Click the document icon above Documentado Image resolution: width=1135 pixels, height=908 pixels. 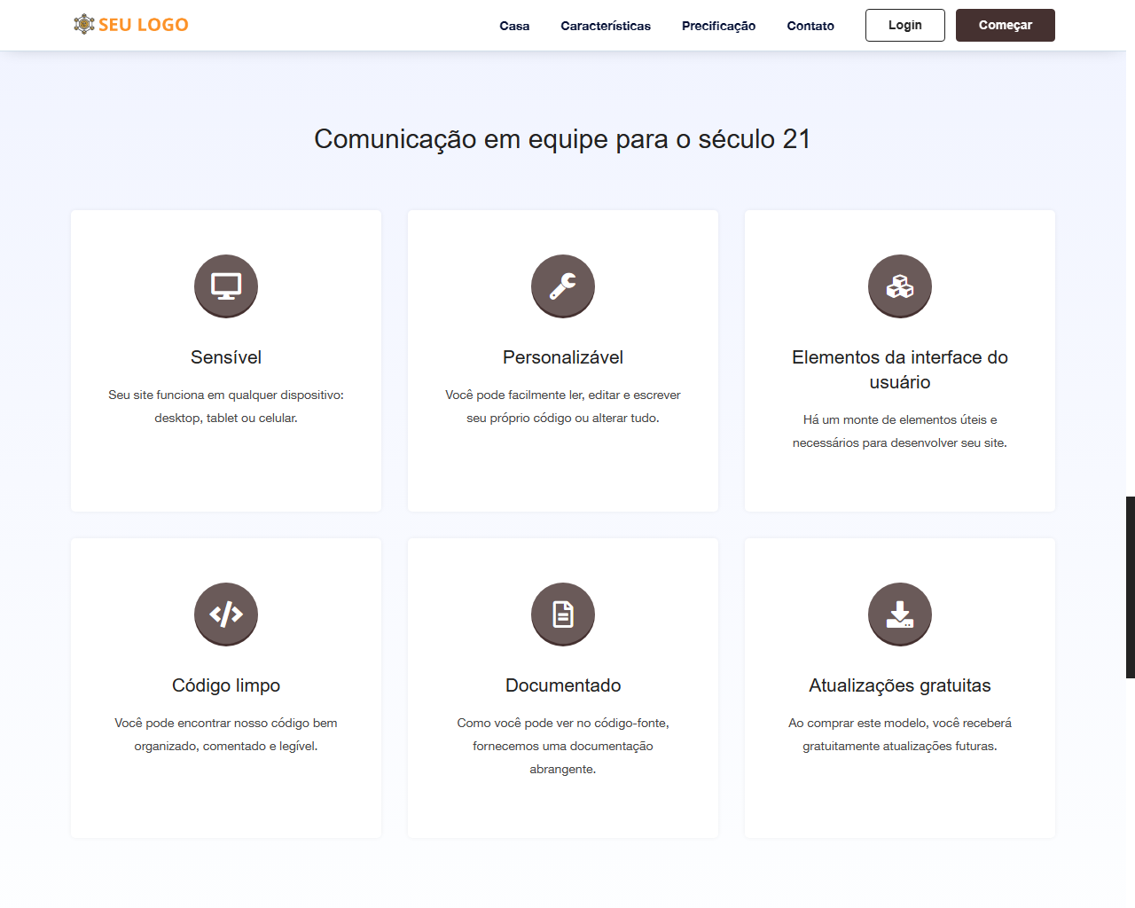563,614
